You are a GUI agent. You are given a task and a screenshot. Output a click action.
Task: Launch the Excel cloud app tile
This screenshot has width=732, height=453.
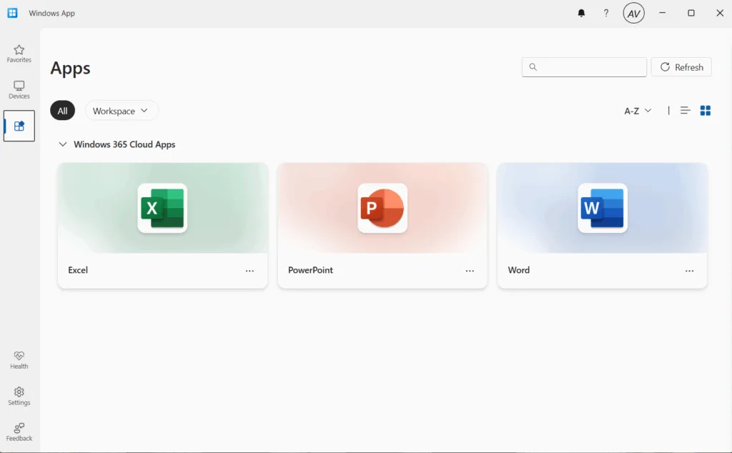pos(162,209)
